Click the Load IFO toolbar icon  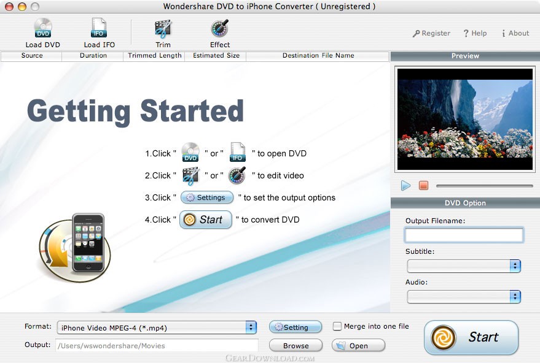pyautogui.click(x=99, y=28)
